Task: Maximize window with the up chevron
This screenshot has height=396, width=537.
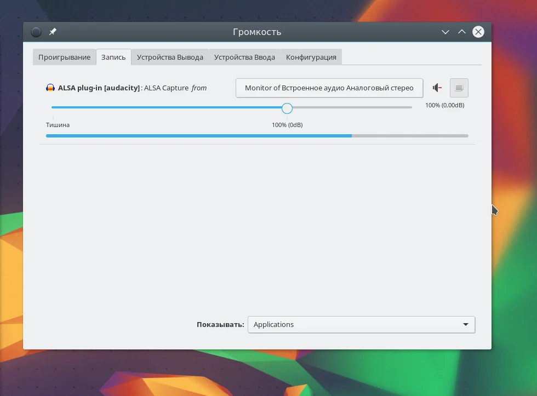Action: click(x=461, y=32)
